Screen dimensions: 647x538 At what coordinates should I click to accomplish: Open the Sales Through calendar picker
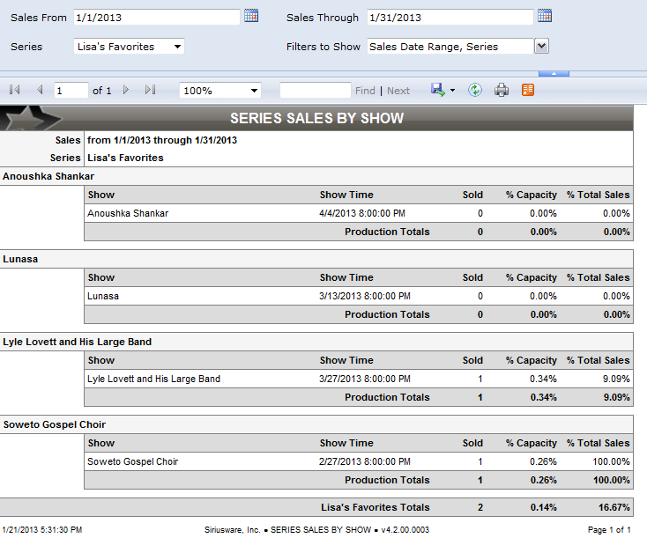[x=545, y=16]
